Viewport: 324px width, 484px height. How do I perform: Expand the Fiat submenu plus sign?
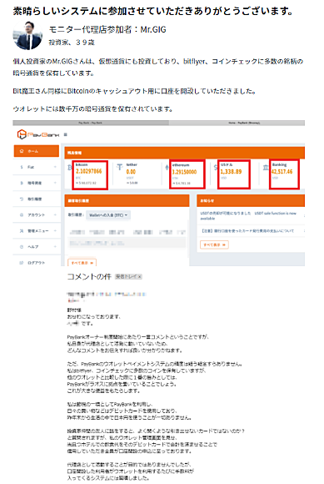coord(55,167)
